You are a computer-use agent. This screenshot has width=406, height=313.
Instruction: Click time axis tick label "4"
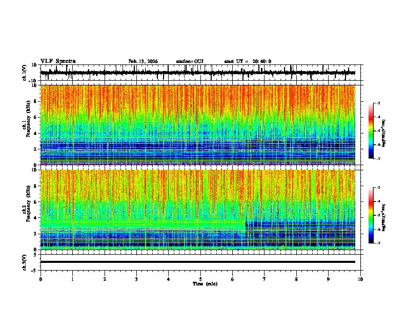pyautogui.click(x=168, y=279)
